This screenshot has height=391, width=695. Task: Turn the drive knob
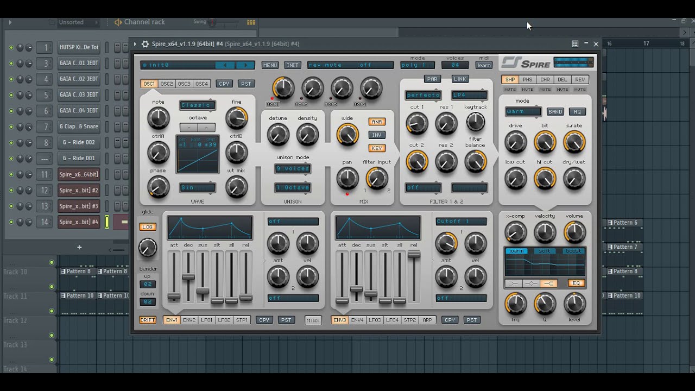coord(515,142)
